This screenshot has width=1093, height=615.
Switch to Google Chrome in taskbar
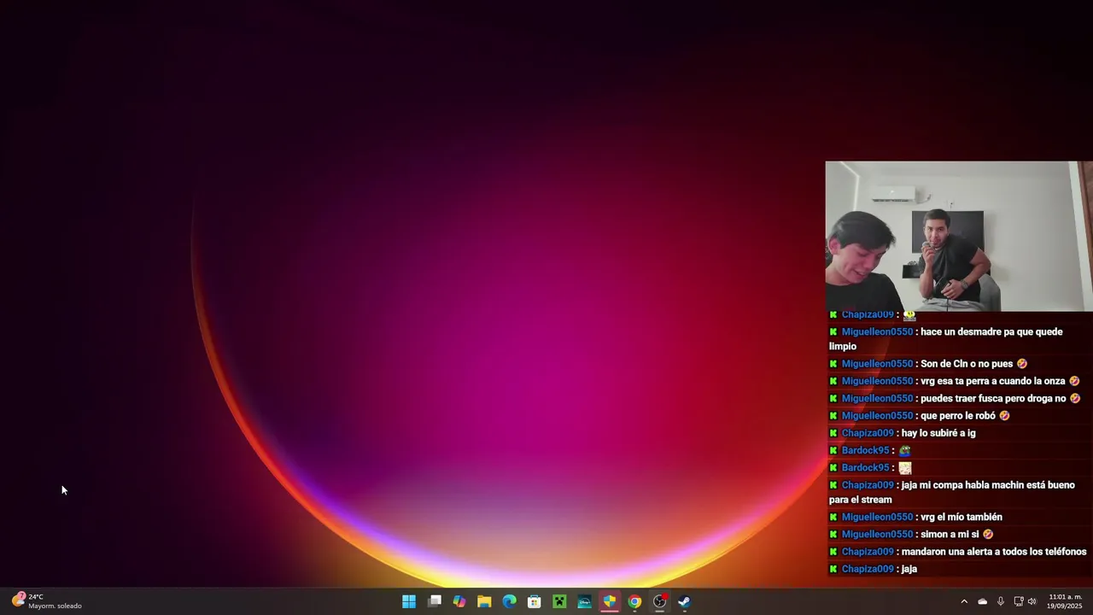[634, 601]
